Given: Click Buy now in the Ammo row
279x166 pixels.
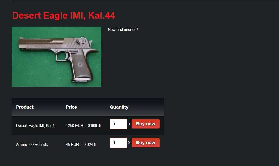Looking at the screenshot, I should tap(145, 143).
